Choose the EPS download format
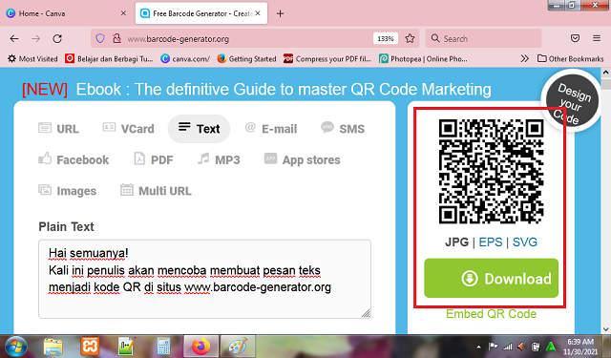Image resolution: width=611 pixels, height=358 pixels. click(x=491, y=242)
